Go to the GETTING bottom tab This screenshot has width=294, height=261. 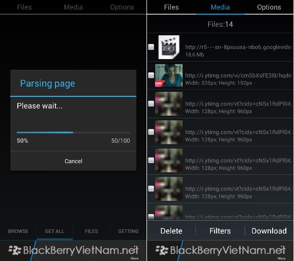pos(128,231)
